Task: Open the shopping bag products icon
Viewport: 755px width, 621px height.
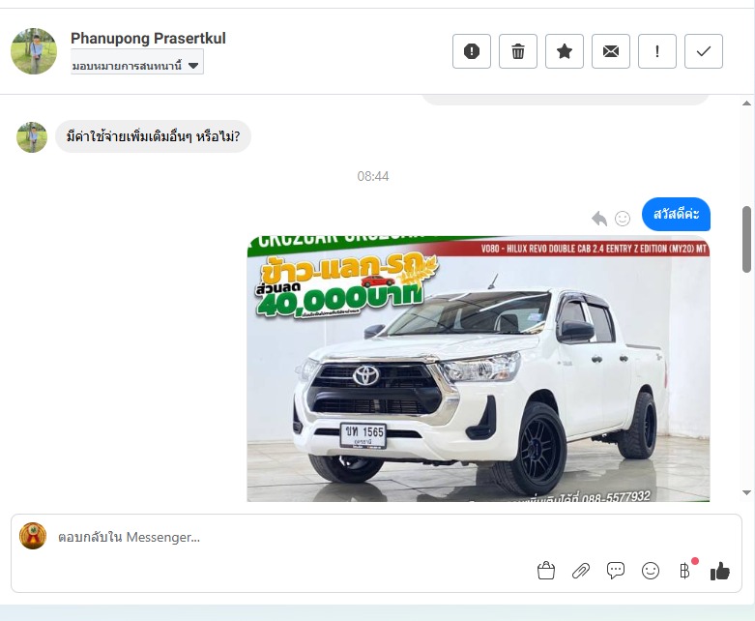Action: click(545, 571)
